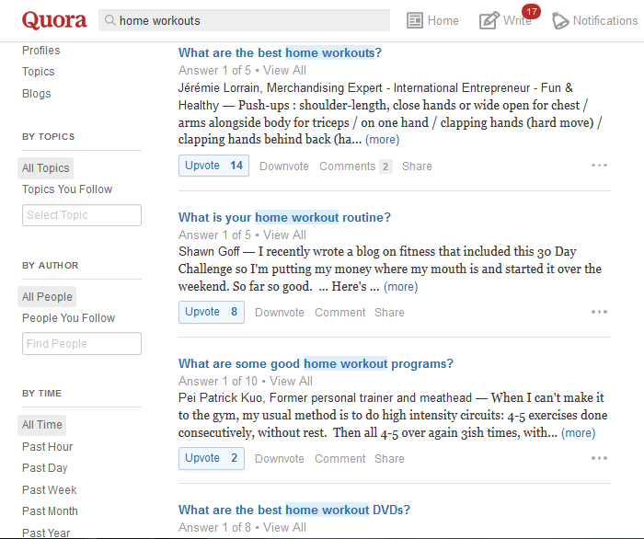Click the Write pencil icon
This screenshot has height=539, width=644.
[489, 20]
